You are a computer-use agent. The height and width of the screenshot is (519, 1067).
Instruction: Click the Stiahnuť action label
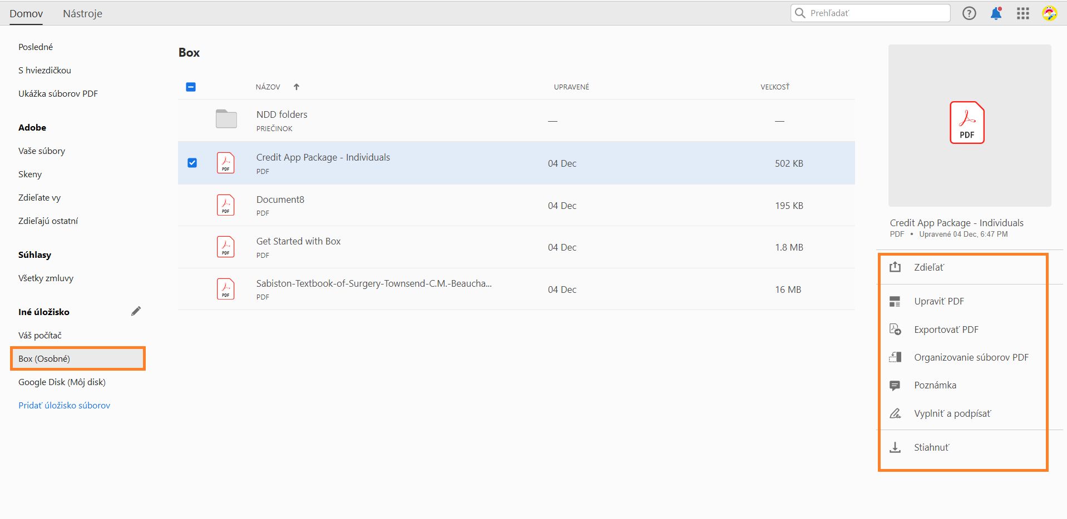point(932,447)
